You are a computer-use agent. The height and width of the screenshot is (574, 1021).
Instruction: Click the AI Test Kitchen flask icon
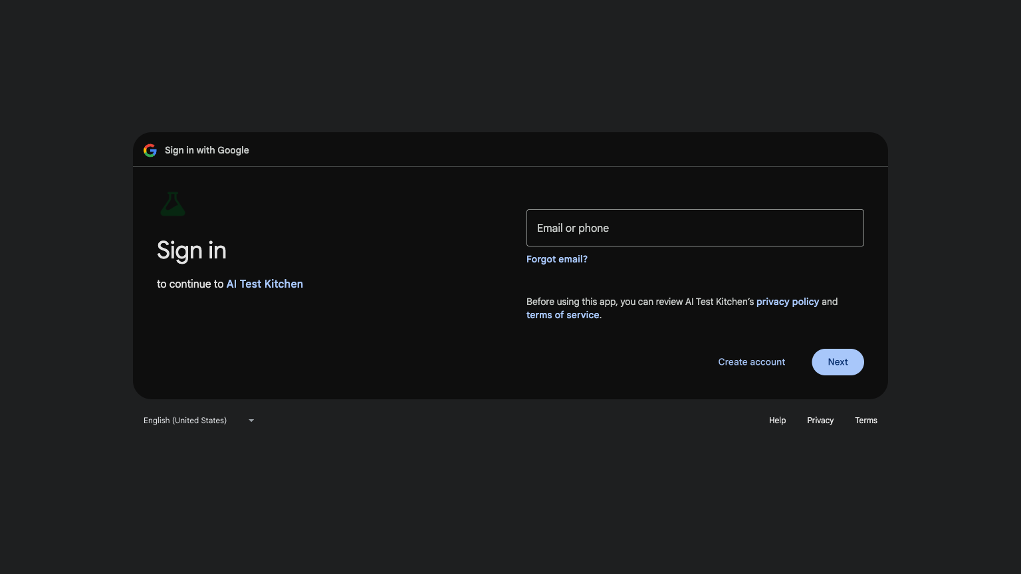click(173, 204)
